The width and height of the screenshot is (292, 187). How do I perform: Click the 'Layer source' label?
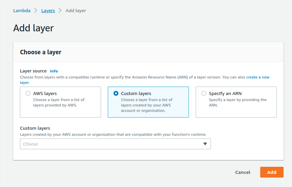(33, 71)
